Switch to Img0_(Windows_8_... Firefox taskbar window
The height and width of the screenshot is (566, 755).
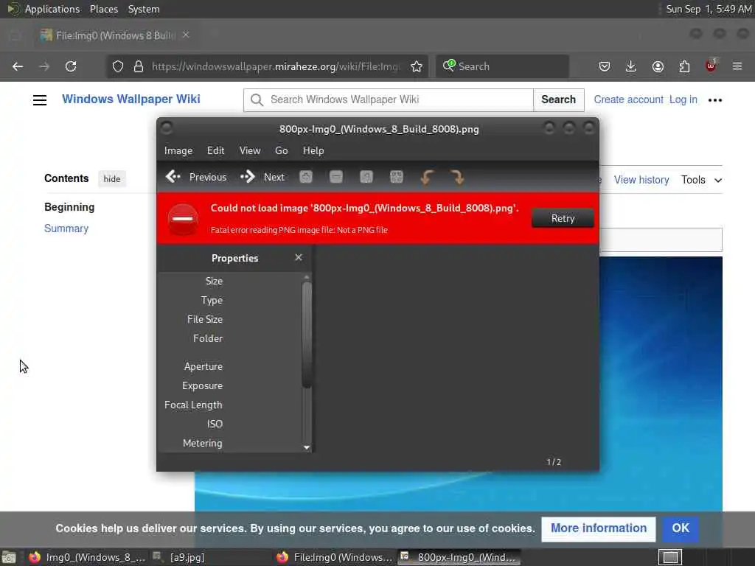point(87,557)
